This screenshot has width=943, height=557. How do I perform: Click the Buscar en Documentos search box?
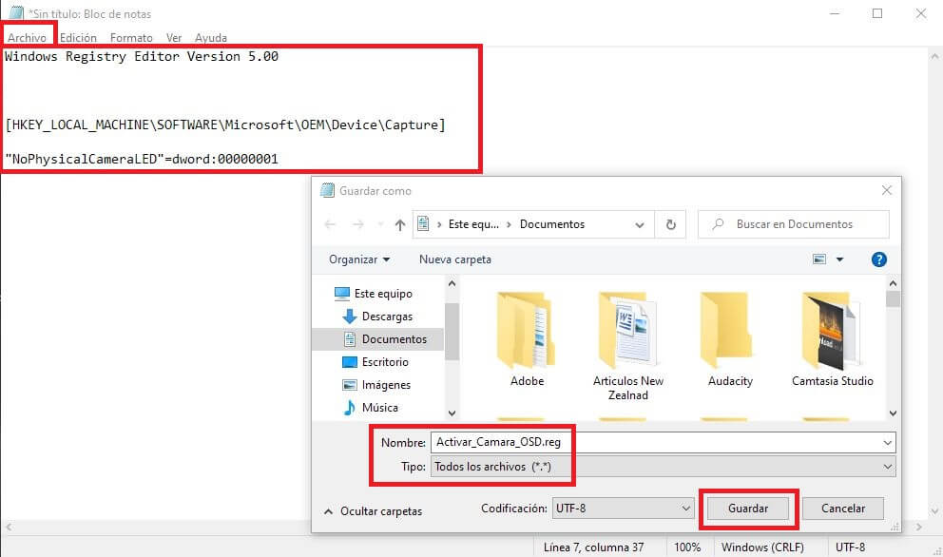point(793,224)
